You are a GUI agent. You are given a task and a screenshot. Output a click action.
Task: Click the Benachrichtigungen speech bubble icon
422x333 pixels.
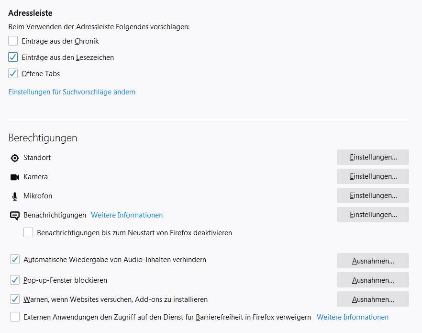pos(14,216)
